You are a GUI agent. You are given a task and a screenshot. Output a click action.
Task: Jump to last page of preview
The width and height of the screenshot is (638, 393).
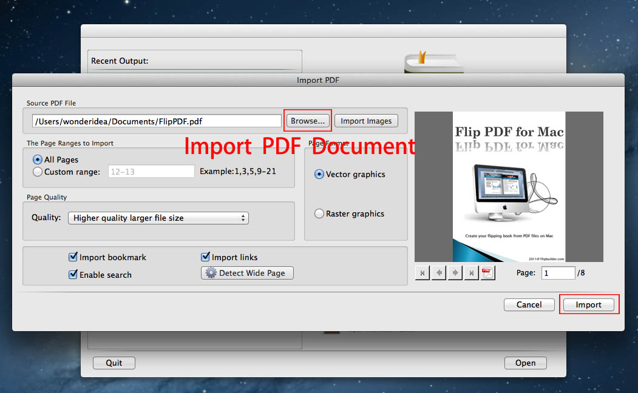(471, 273)
